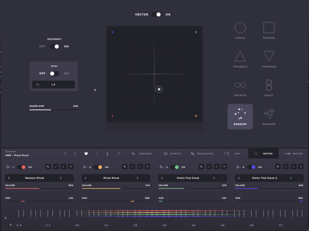
Task: Click the expand arrows icon in the toolbar
Action: [118, 153]
